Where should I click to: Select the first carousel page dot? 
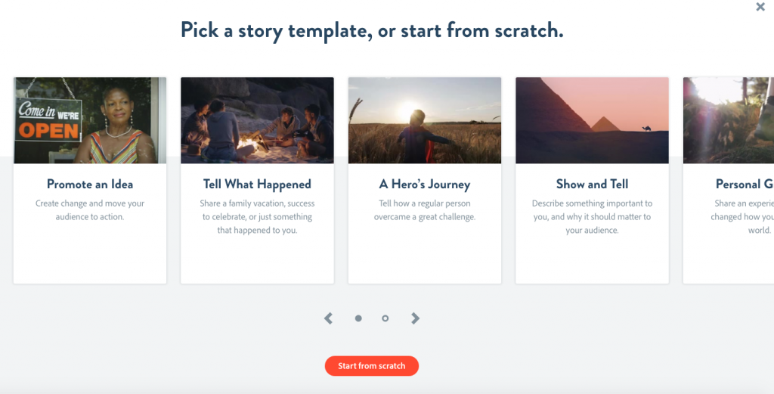click(x=358, y=318)
